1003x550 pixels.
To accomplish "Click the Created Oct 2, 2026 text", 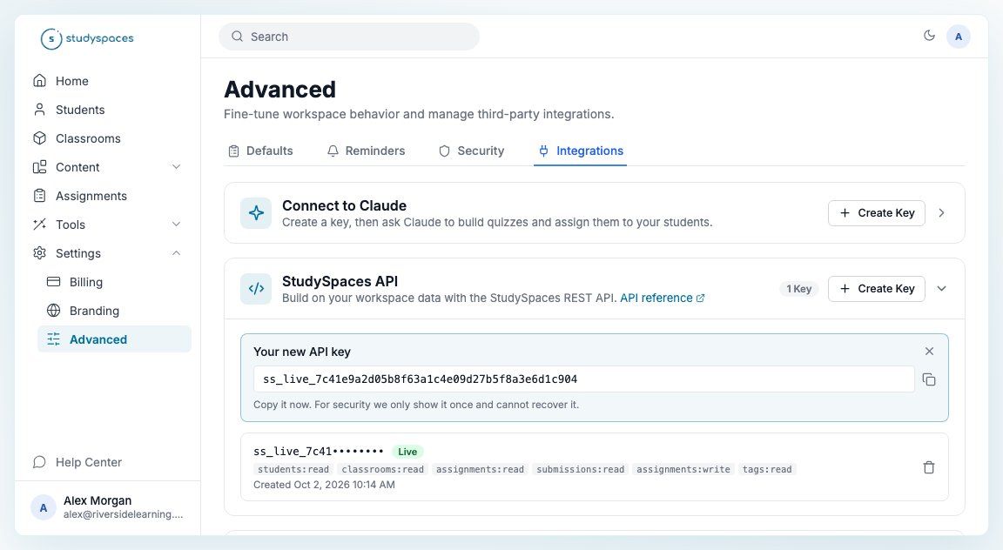I will point(324,485).
